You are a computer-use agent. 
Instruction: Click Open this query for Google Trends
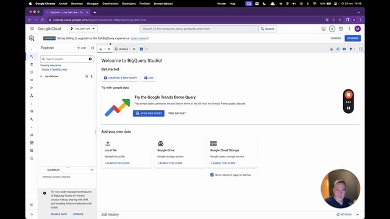[x=149, y=114]
